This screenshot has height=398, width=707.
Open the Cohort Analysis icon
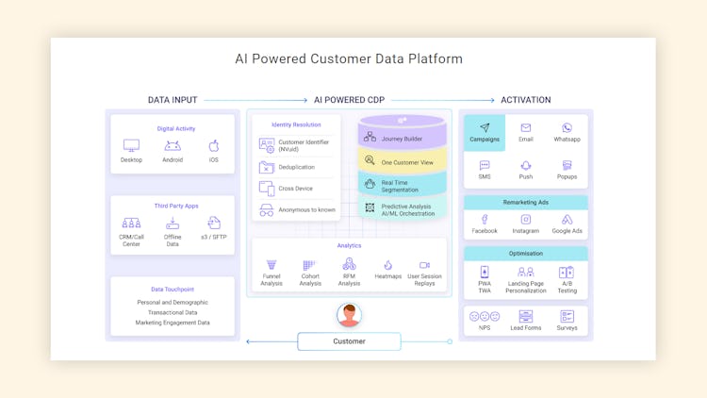click(309, 265)
